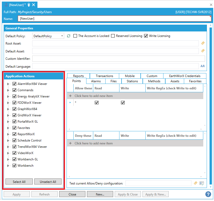Uncheck the GraphWorX64 application action

[15, 109]
